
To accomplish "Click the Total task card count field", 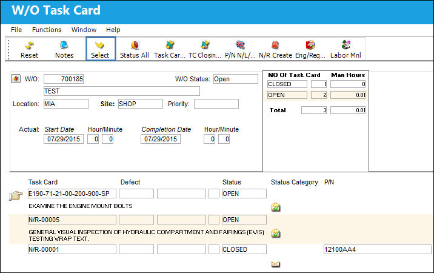I will (314, 110).
